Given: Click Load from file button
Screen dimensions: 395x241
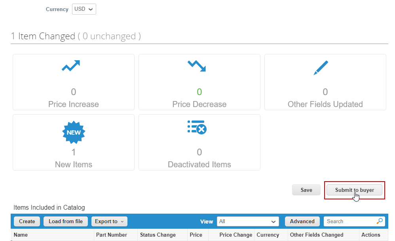Looking at the screenshot, I should (x=65, y=221).
